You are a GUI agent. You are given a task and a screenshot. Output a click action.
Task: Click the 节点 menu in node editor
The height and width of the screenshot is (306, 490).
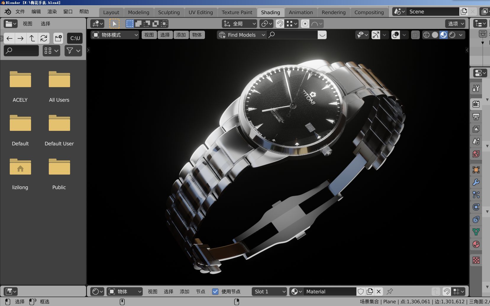click(200, 292)
